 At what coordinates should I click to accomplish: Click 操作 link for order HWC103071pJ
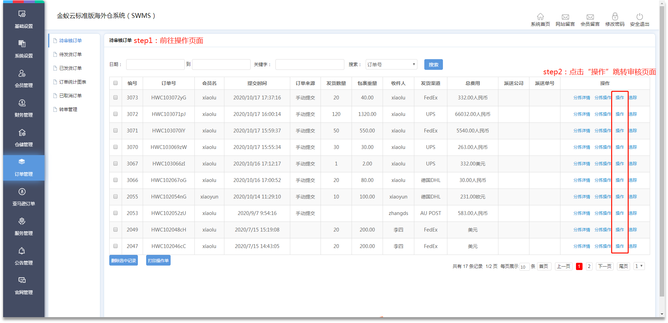click(619, 114)
